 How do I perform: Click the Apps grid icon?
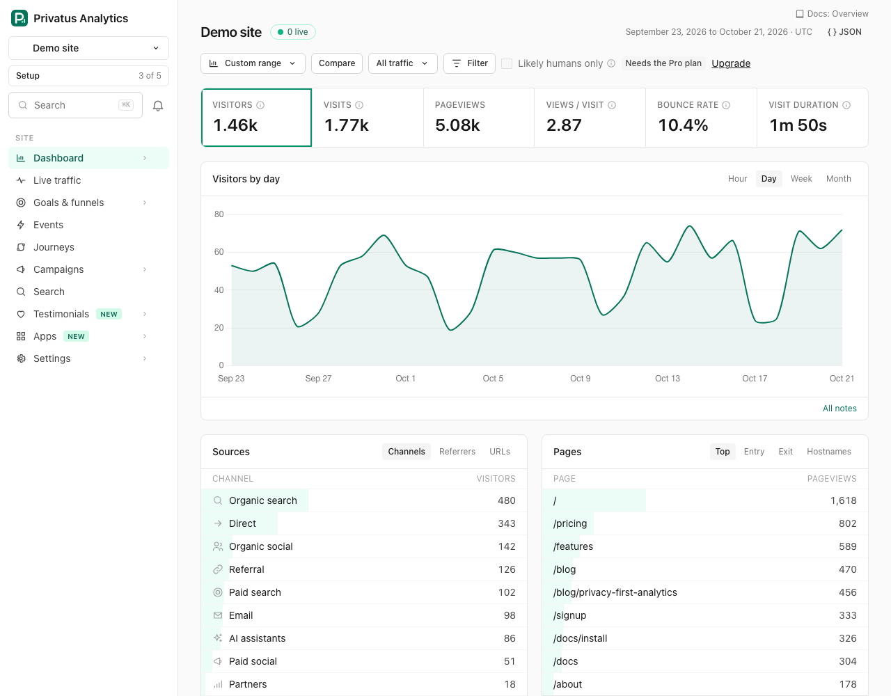pyautogui.click(x=21, y=336)
